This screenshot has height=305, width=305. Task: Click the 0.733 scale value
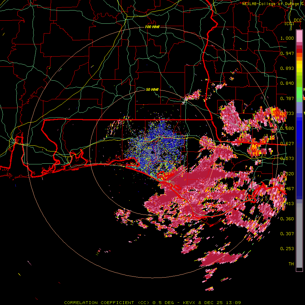coord(287,114)
